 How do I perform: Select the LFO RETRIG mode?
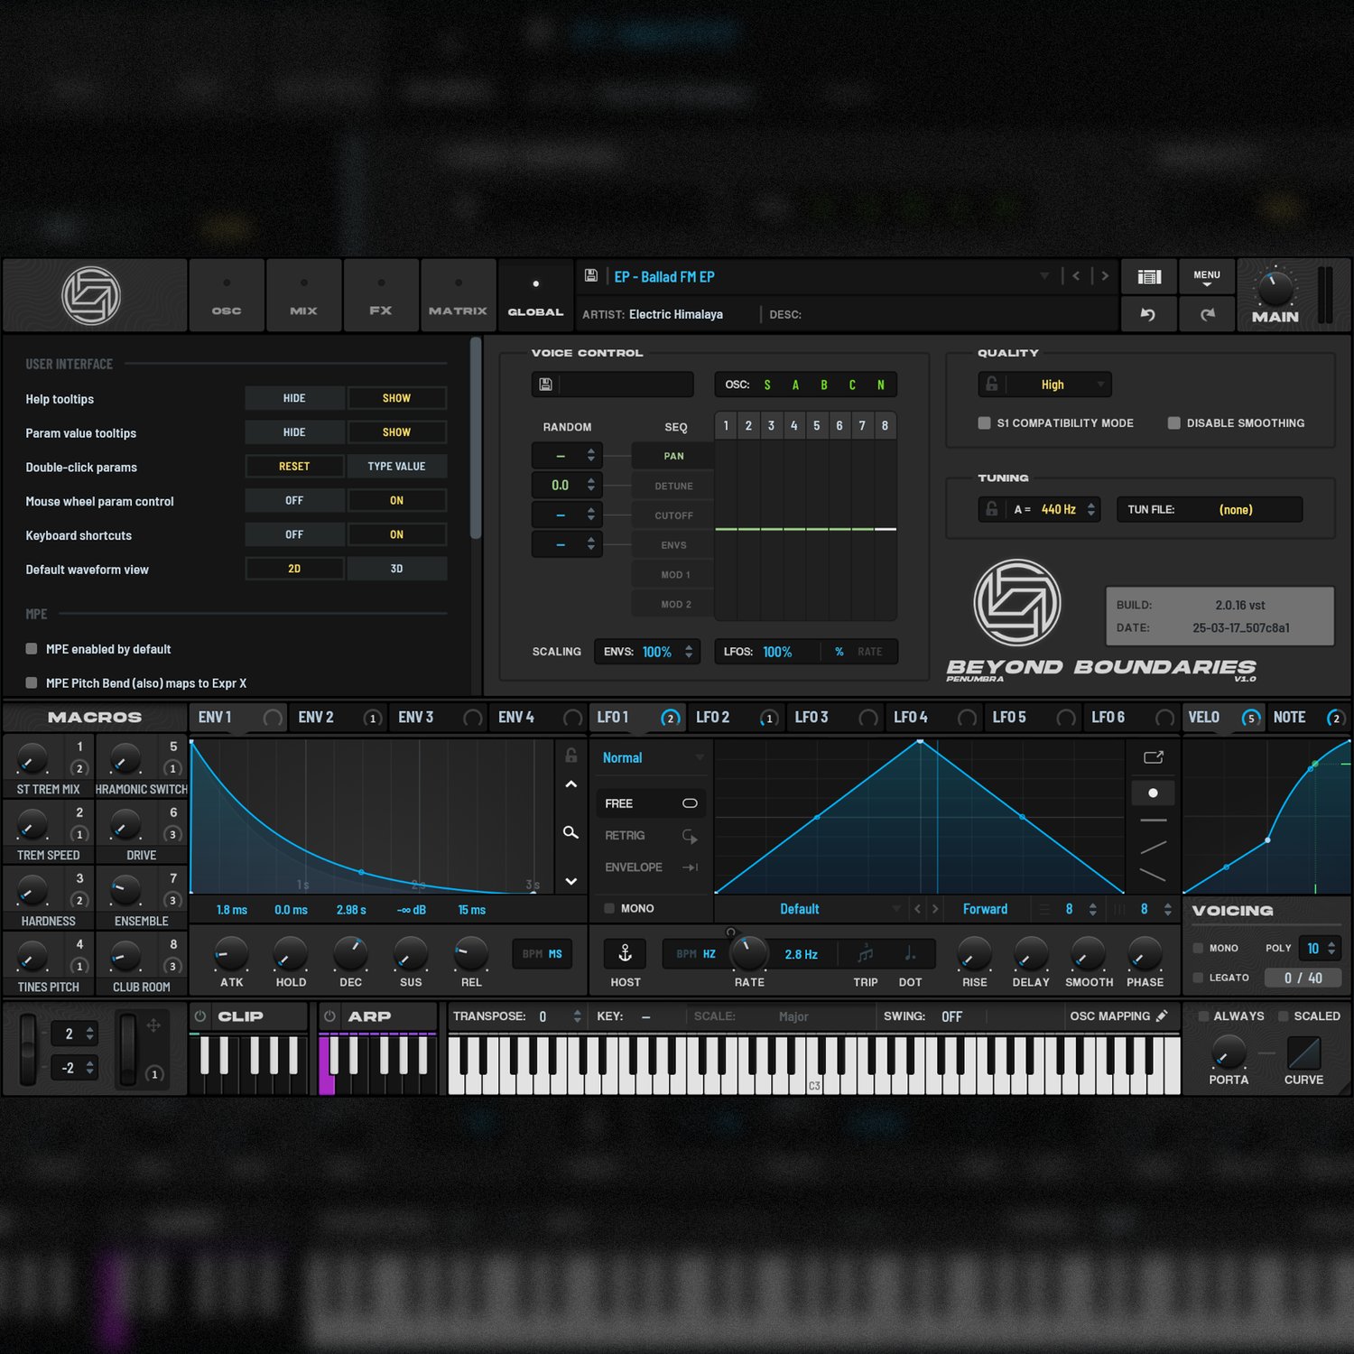coord(651,836)
